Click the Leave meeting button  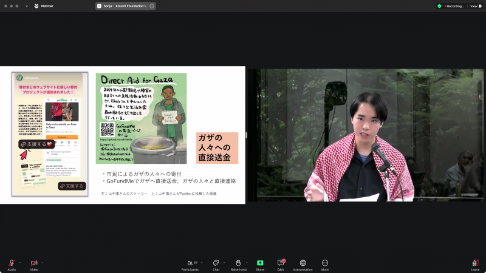click(475, 265)
